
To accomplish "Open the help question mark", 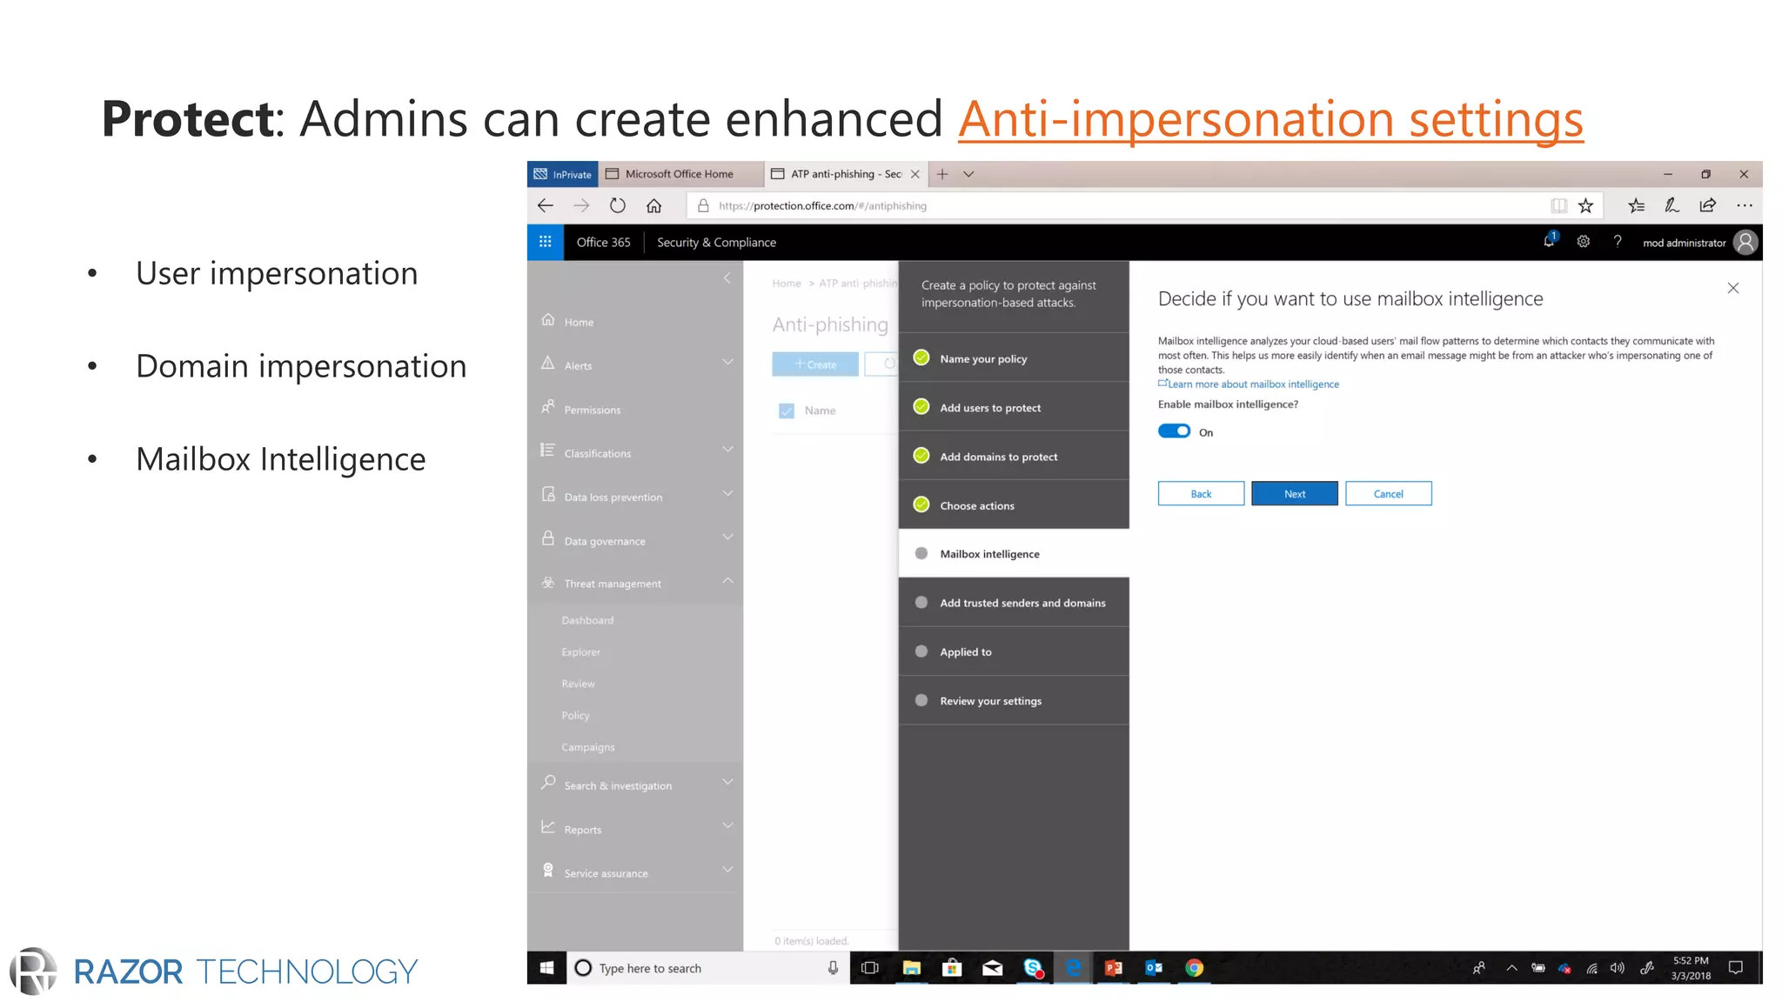I will click(x=1618, y=242).
